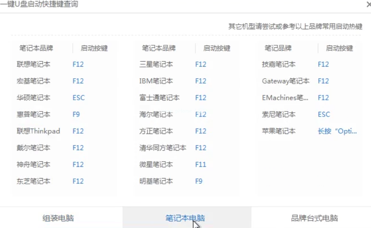Click ESC hotkey next to 华硕笔记本
Viewport: 371px width, 228px height.
pyautogui.click(x=78, y=98)
